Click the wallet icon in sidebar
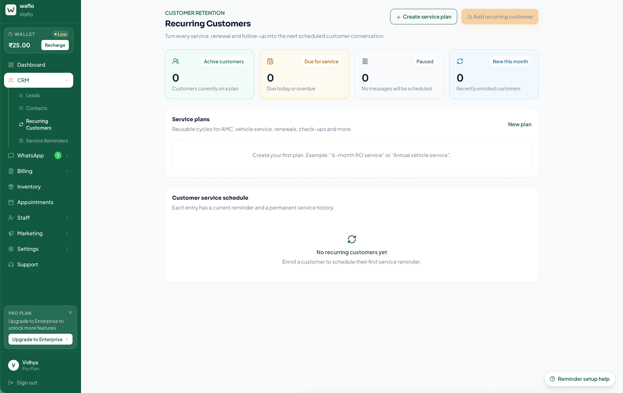The image size is (623, 393). pyautogui.click(x=11, y=34)
